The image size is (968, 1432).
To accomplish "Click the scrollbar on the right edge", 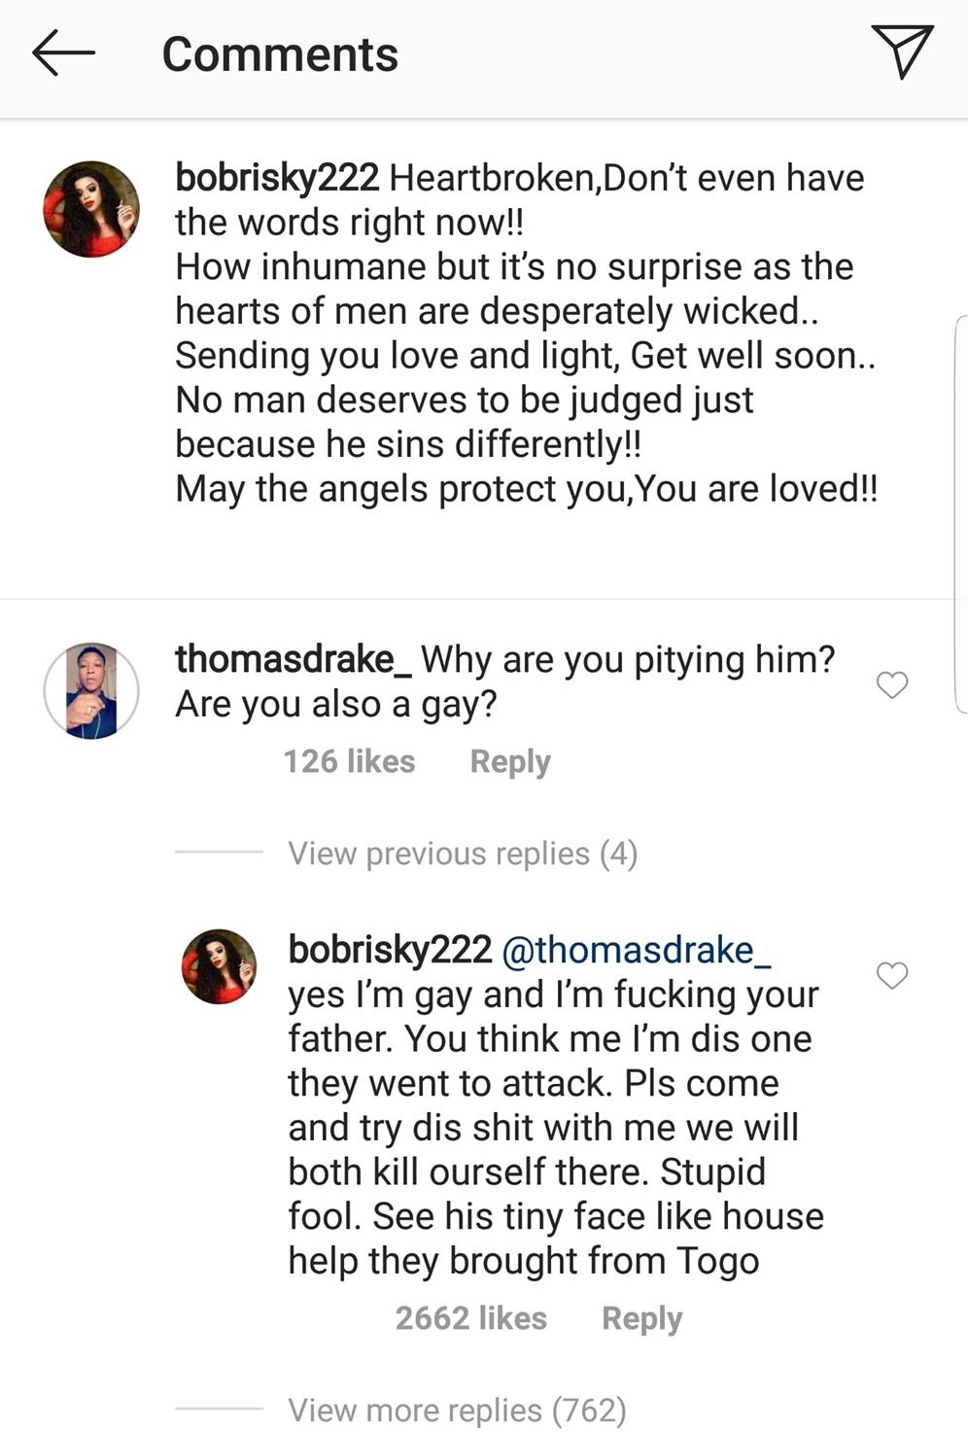I will point(961,515).
